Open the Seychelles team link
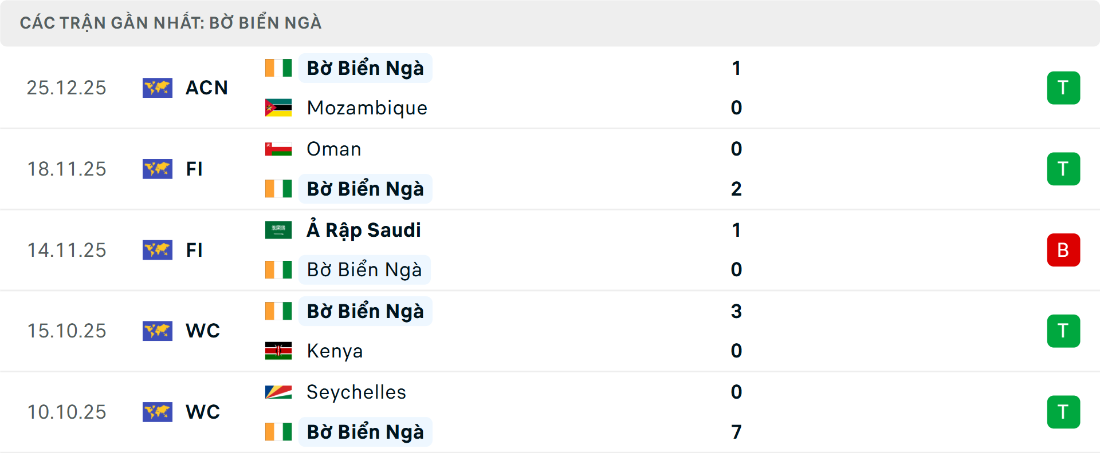 pyautogui.click(x=356, y=392)
